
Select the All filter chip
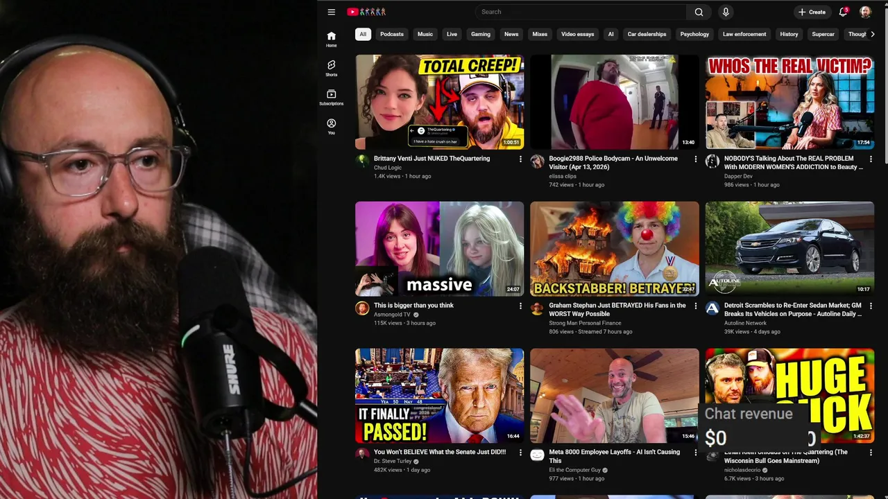[x=363, y=34]
